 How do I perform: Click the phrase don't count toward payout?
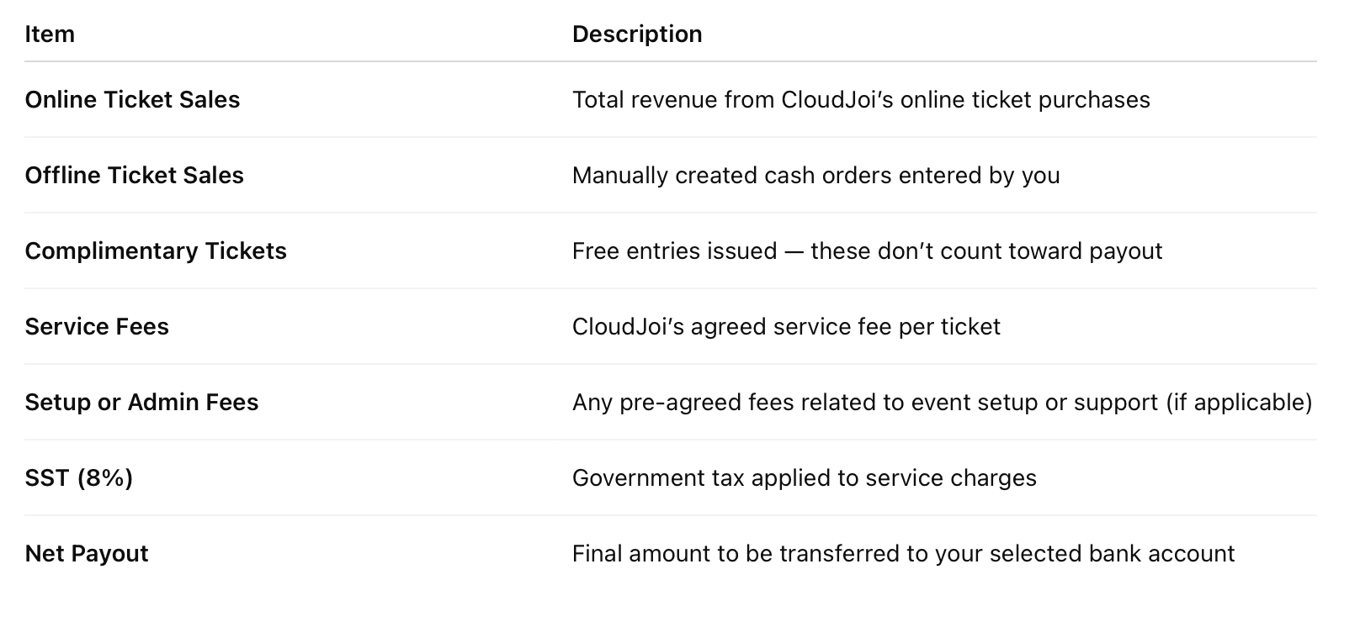tap(1020, 251)
